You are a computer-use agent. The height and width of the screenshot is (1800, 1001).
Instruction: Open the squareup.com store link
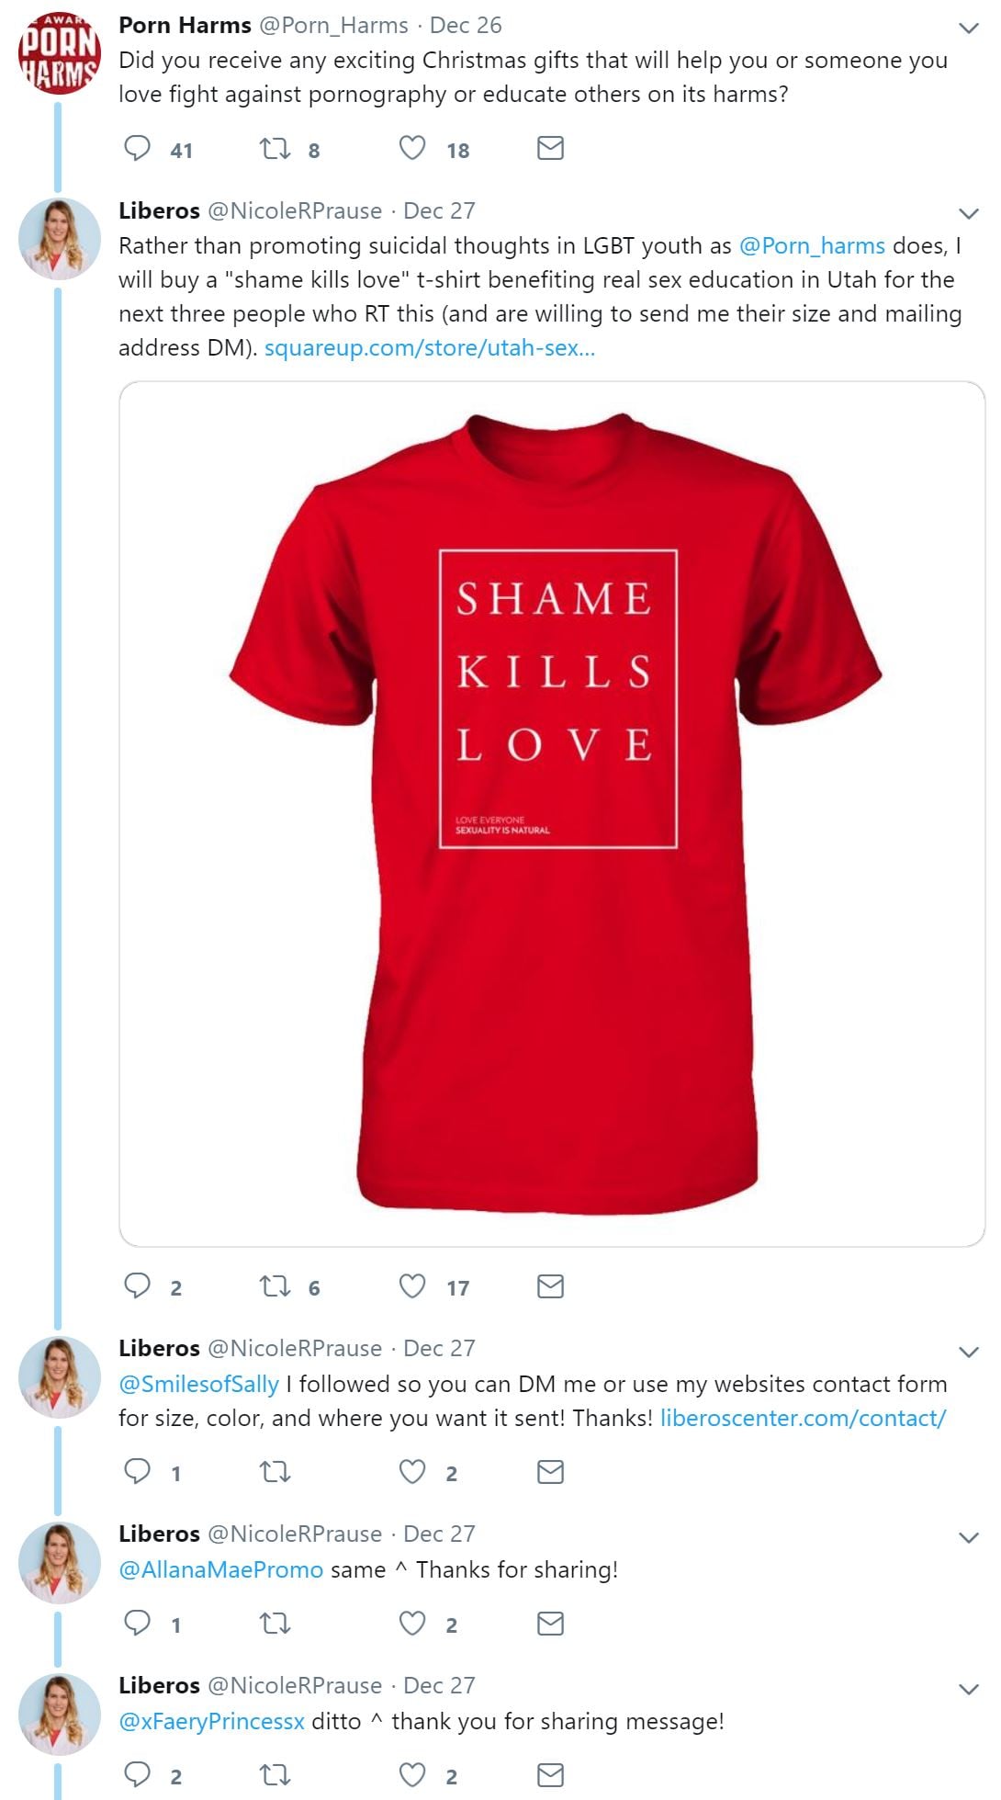pyautogui.click(x=430, y=348)
